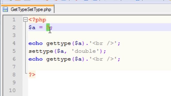Click the save icon on GetTypeSetType.php tab

point(5,9)
